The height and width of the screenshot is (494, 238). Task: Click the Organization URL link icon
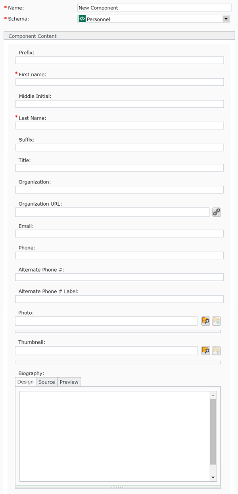(216, 212)
